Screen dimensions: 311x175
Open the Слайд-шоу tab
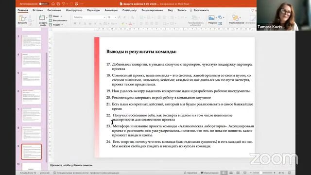click(129, 10)
